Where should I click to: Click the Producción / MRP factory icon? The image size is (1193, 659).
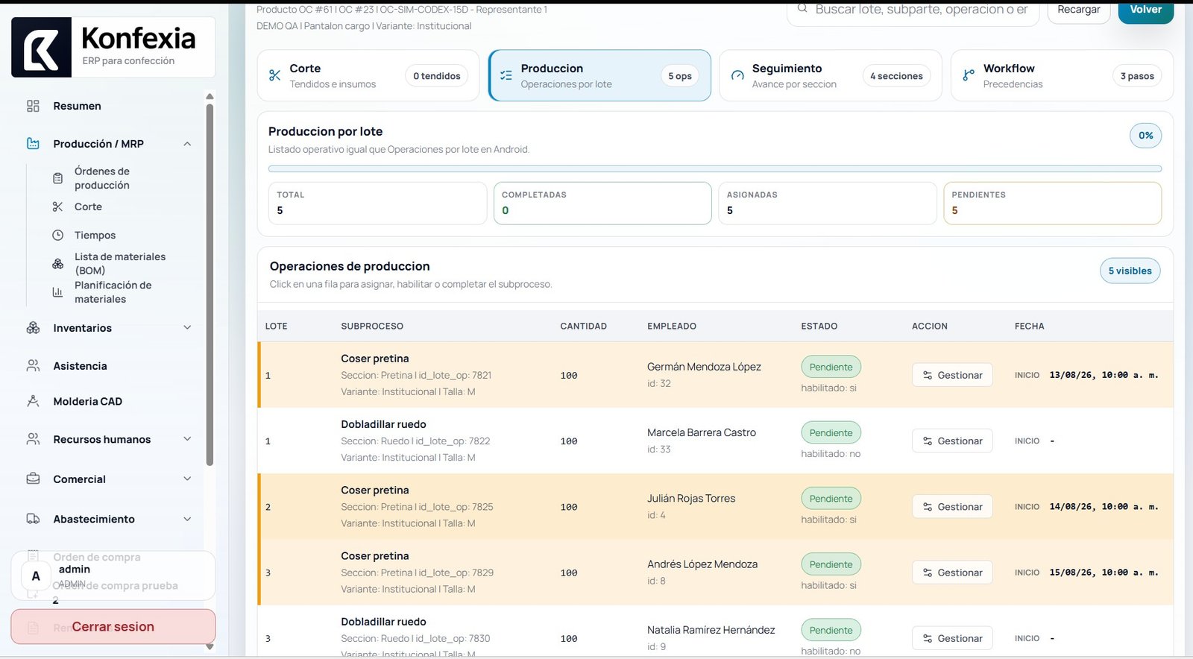coord(33,144)
